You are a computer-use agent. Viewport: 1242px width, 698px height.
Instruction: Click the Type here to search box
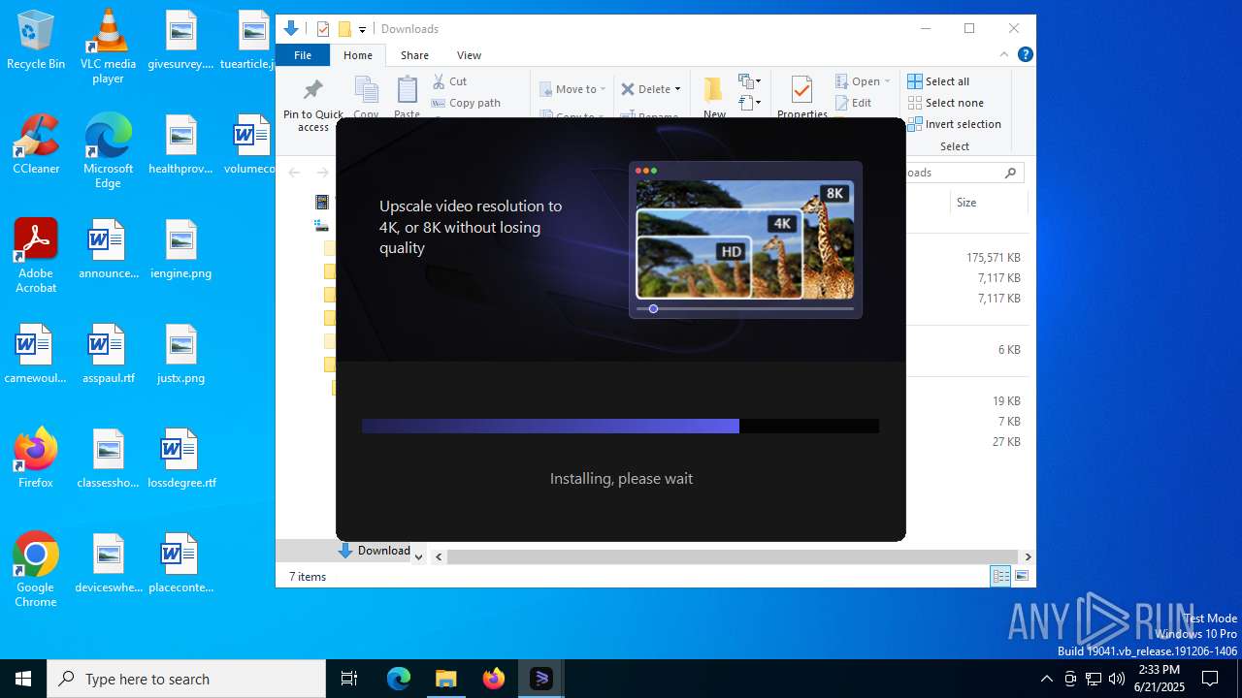tap(186, 679)
